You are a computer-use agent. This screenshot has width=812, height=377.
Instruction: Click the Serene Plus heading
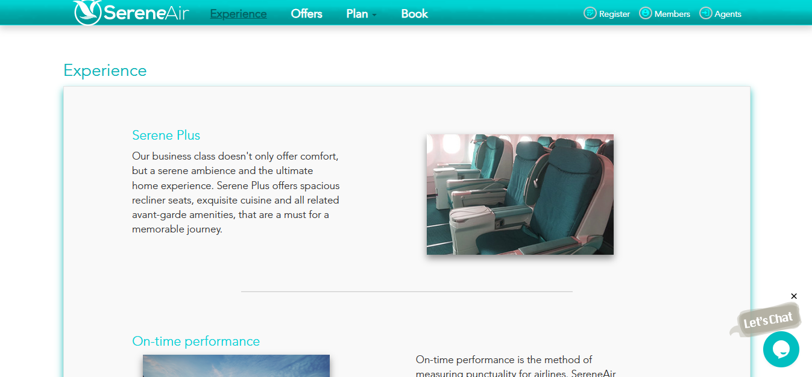(x=166, y=136)
